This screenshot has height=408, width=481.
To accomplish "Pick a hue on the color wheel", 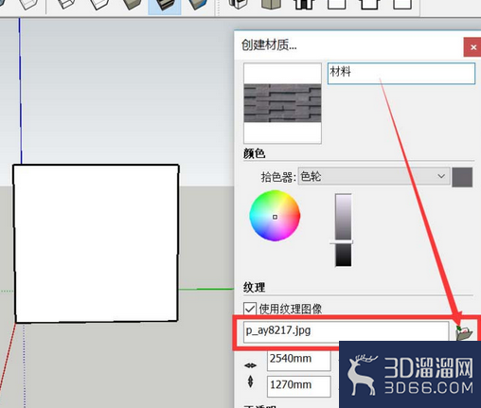I will [275, 216].
